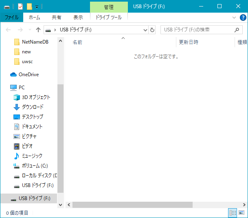Refresh the USB drive folder view
This screenshot has width=248, height=218.
click(152, 30)
